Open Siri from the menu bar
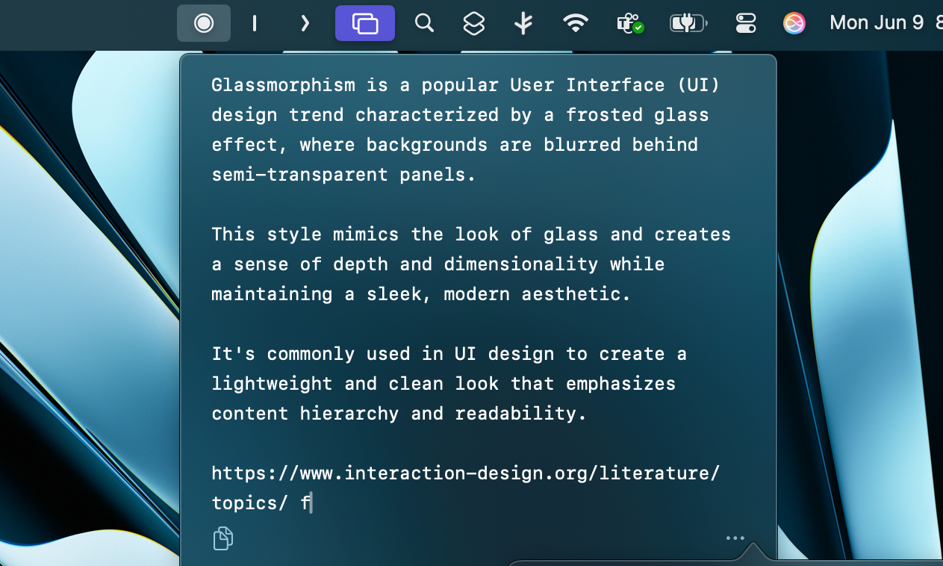The height and width of the screenshot is (566, 943). click(794, 23)
